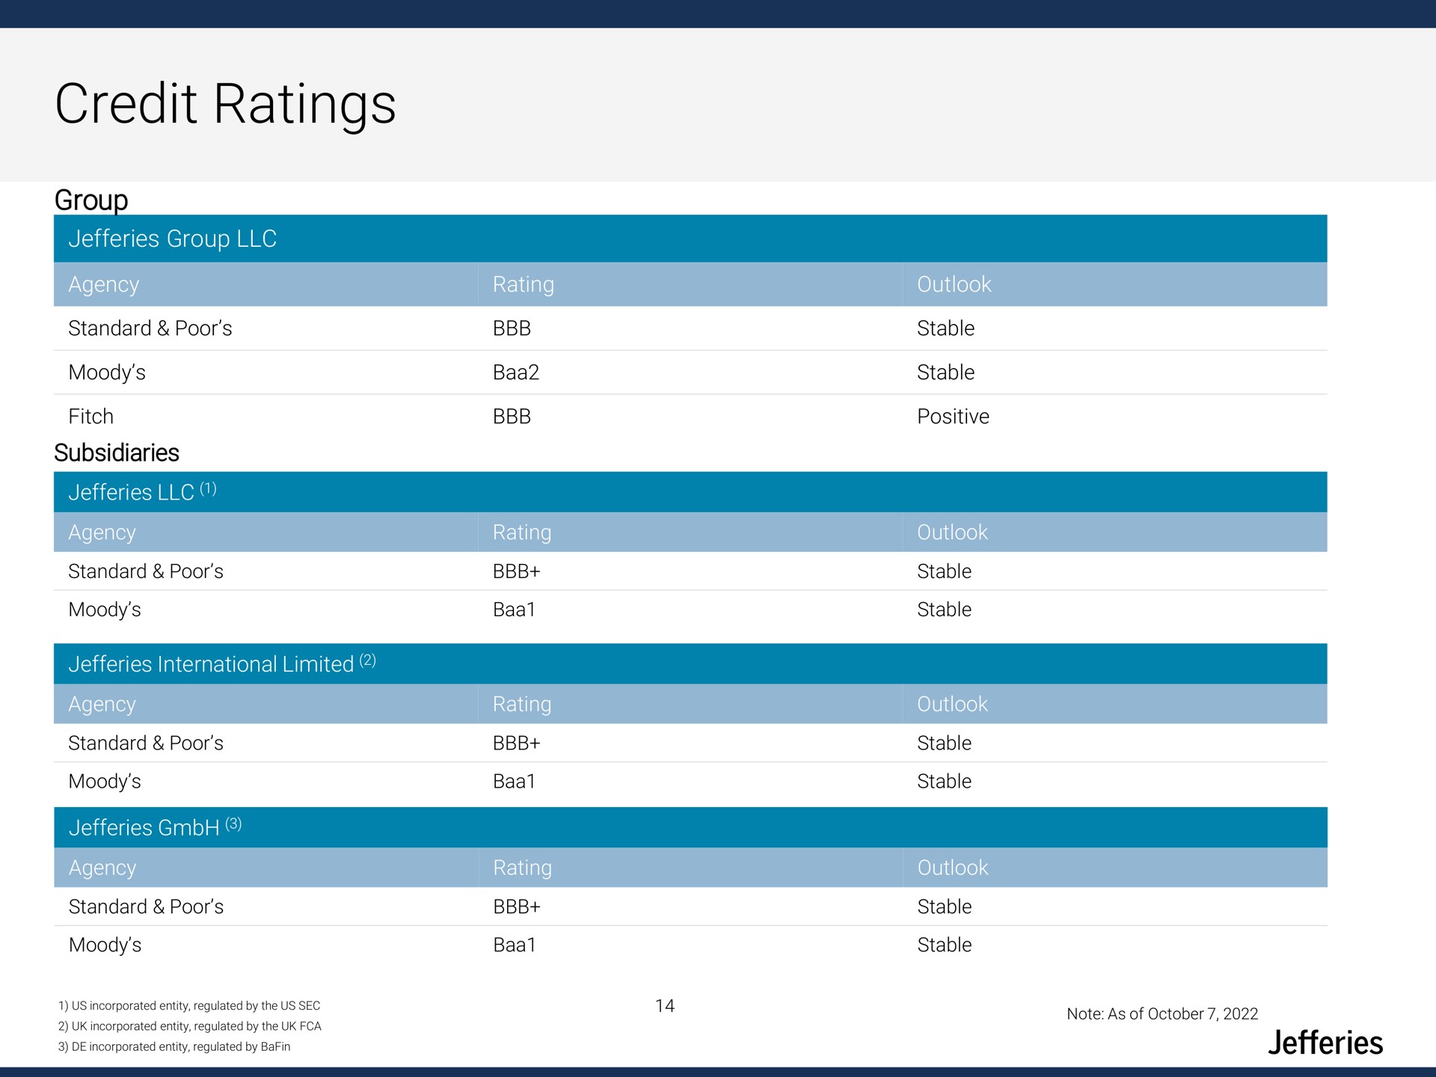Click footnote 3 about BaFin

point(174,1047)
